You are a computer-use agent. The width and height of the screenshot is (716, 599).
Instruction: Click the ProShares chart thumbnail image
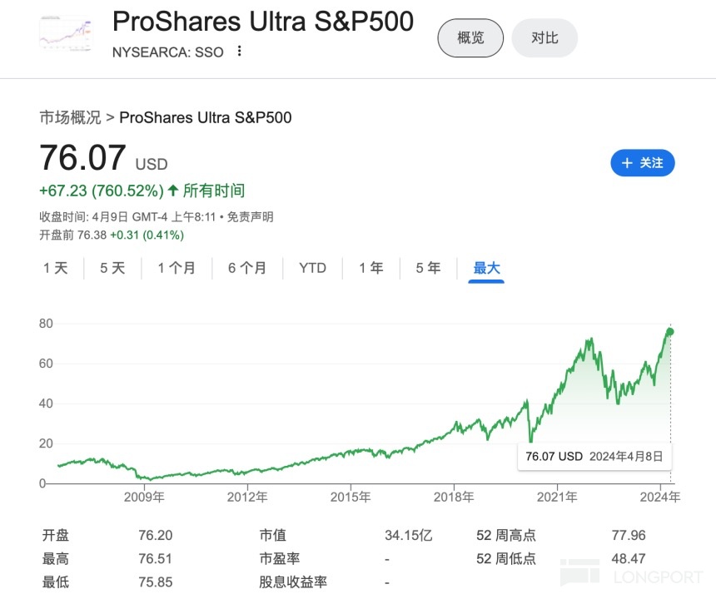[67, 33]
